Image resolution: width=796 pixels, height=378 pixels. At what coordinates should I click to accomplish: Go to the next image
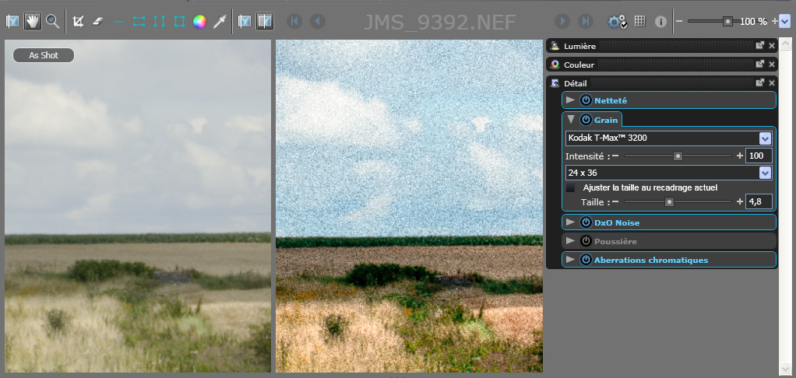562,21
